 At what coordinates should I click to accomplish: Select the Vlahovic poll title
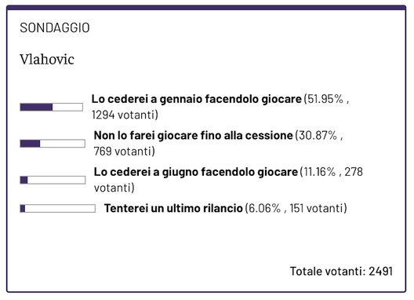(47, 59)
